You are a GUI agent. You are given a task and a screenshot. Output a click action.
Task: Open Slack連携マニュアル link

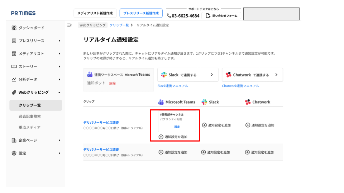(x=173, y=86)
